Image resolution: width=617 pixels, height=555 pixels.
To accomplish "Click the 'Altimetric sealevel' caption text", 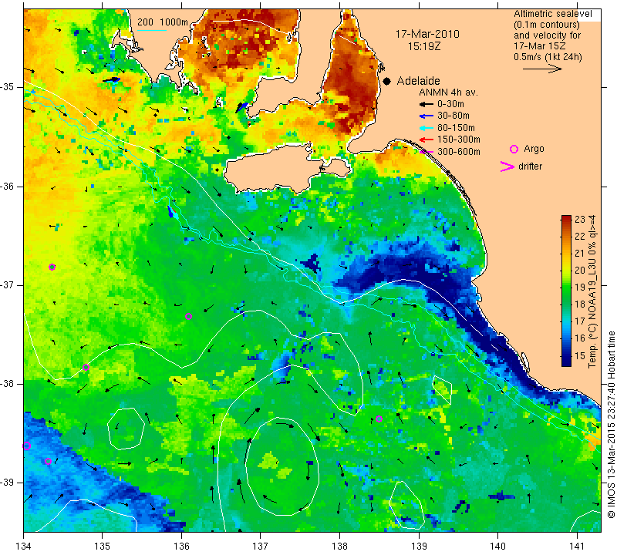I will click(x=552, y=14).
